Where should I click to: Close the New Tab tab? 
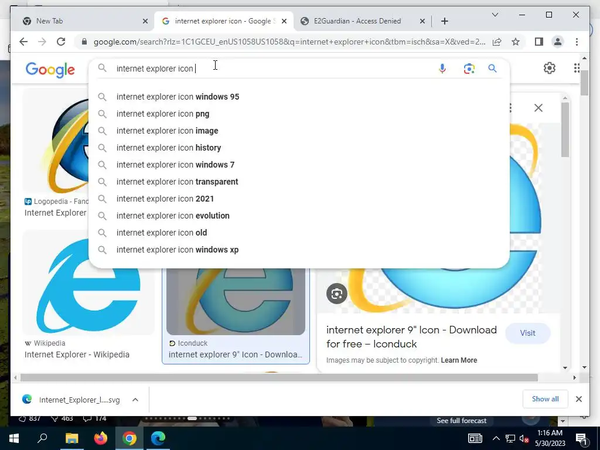click(145, 21)
